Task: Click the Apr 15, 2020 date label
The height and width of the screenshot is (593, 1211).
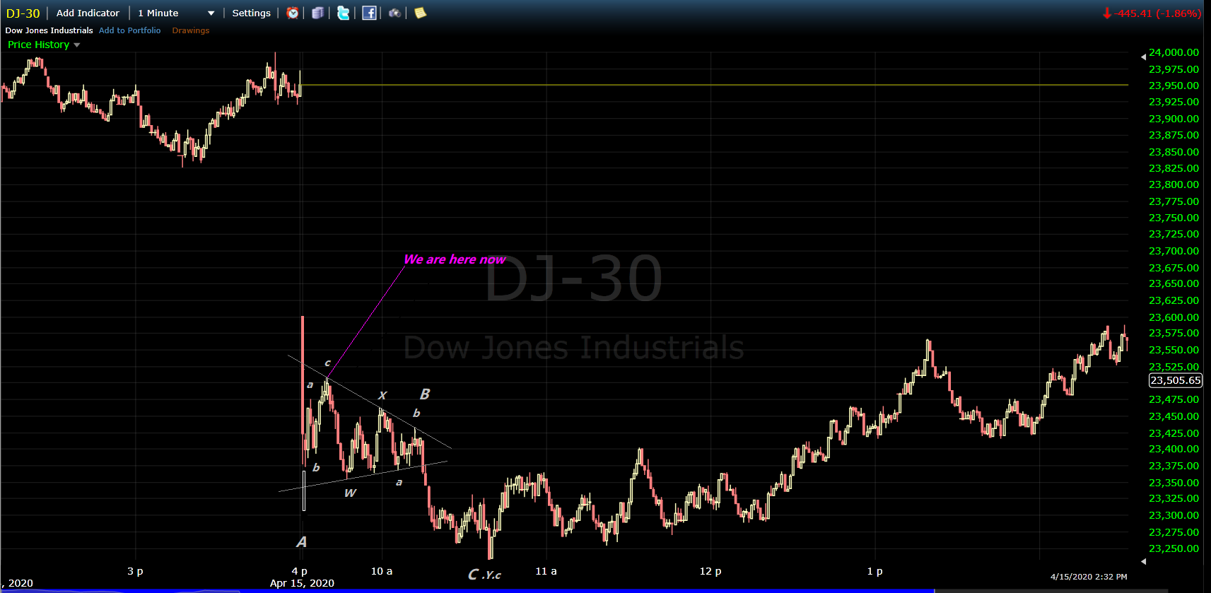Action: tap(302, 583)
